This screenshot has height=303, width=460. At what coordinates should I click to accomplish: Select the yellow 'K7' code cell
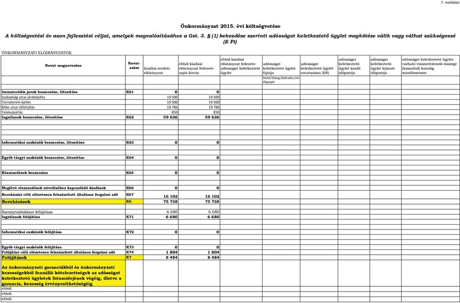coord(134,258)
